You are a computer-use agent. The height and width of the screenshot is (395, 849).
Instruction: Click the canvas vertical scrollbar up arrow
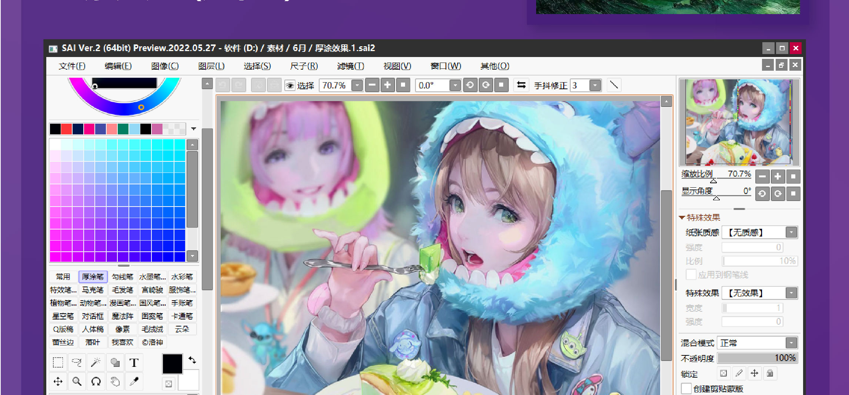[x=666, y=101]
